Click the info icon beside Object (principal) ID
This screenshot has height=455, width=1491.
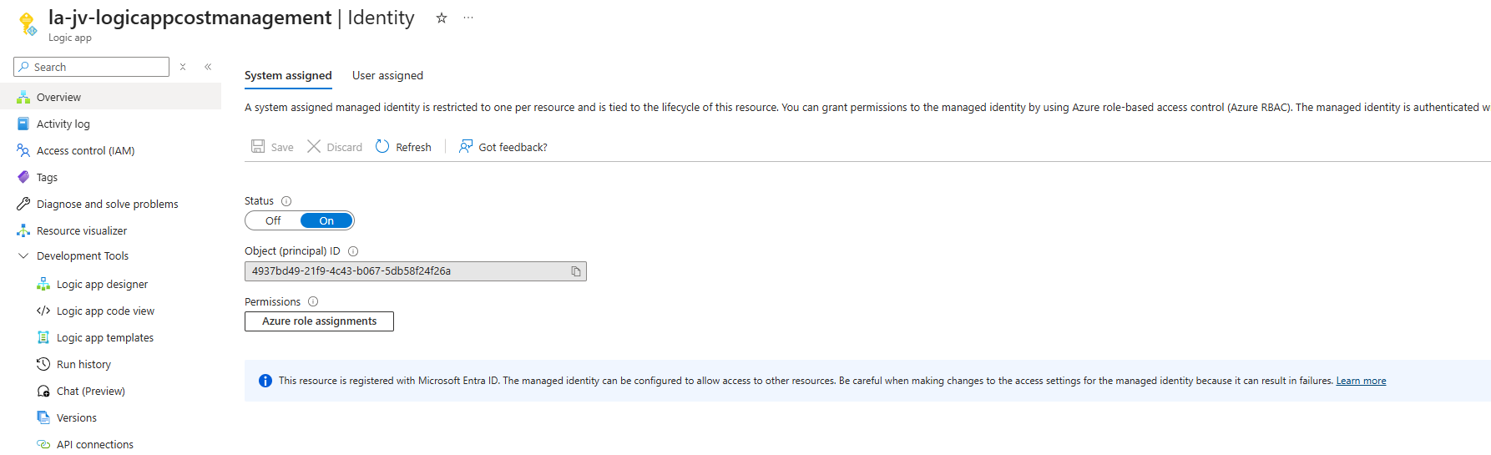(x=353, y=251)
